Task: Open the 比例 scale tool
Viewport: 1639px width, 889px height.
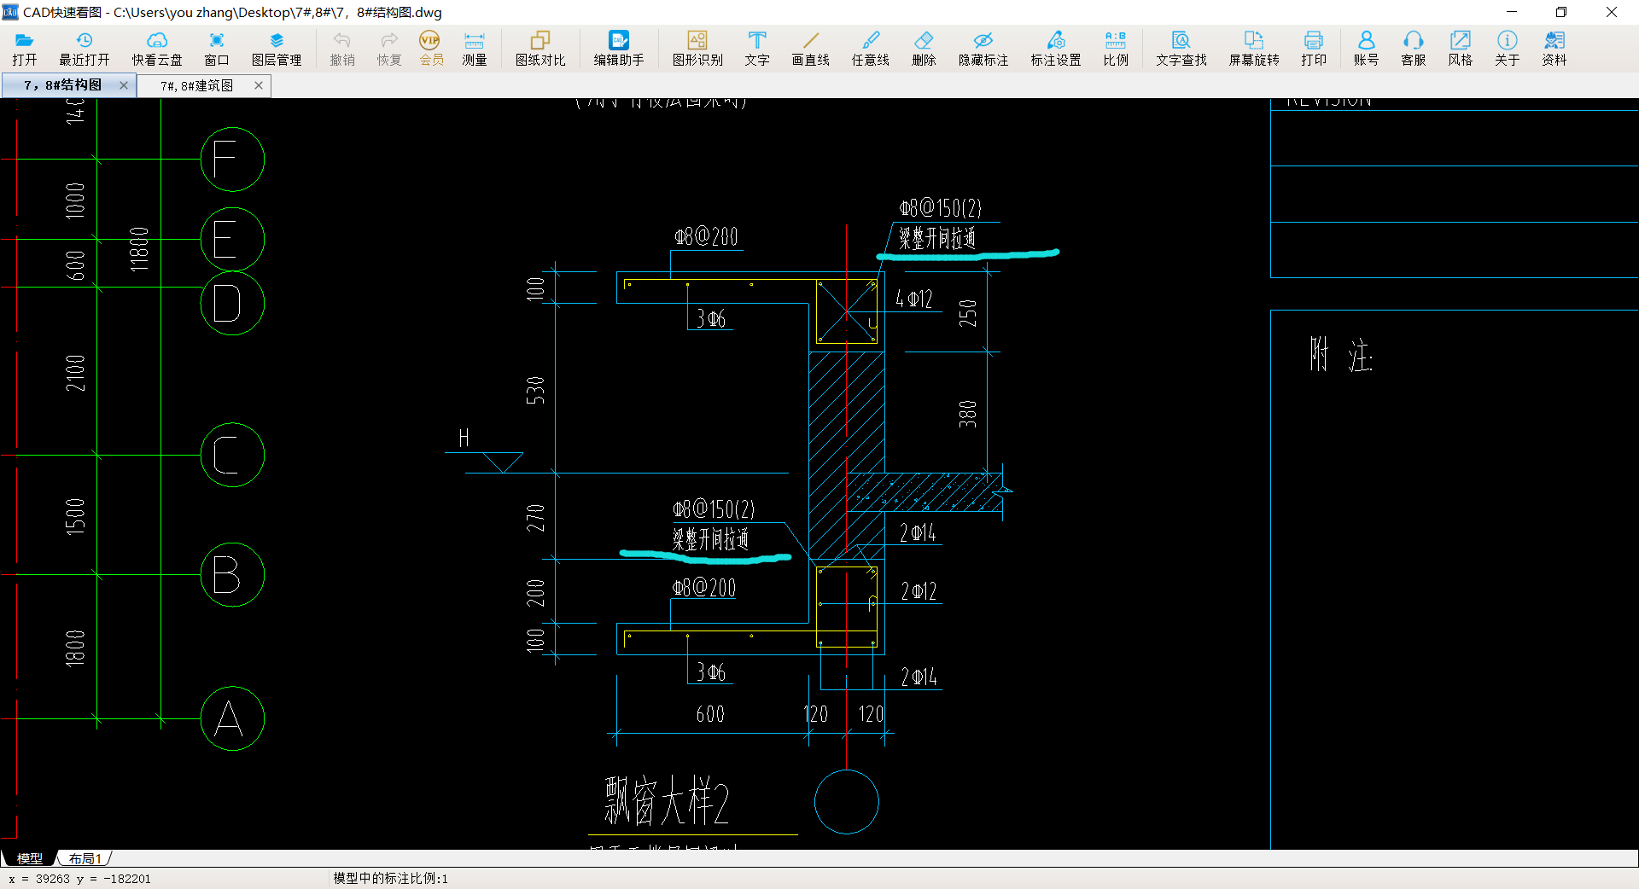Action: (x=1116, y=49)
